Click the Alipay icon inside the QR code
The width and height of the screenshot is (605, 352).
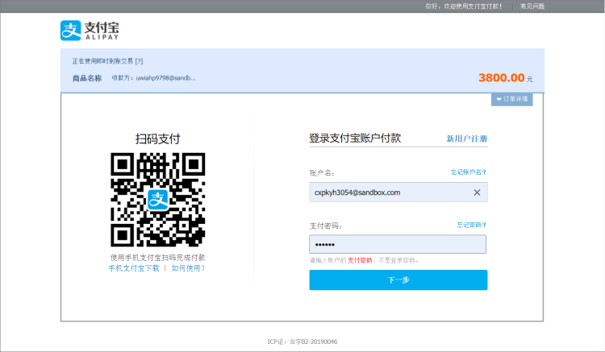tap(158, 200)
